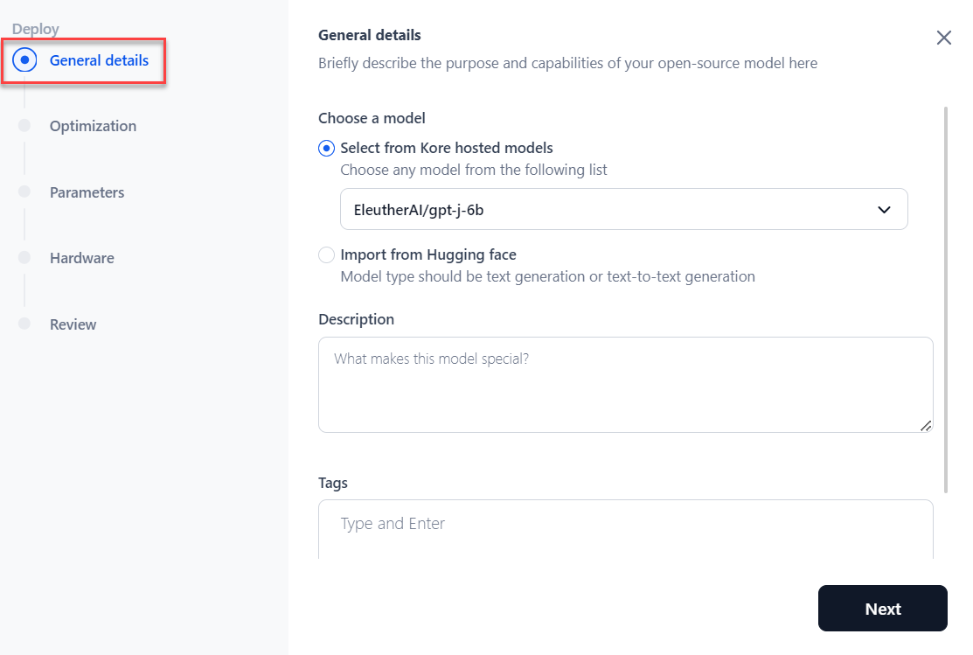
Task: Click into the Description text area
Action: pyautogui.click(x=625, y=385)
